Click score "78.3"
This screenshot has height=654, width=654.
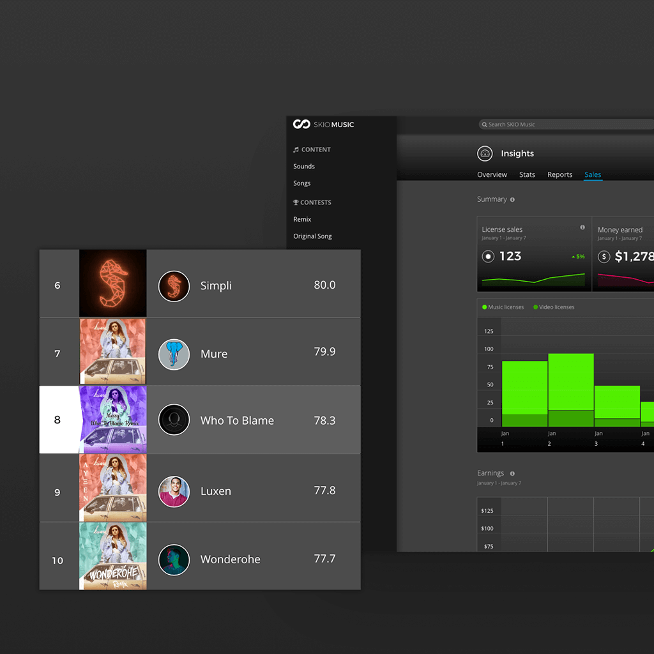pos(324,420)
